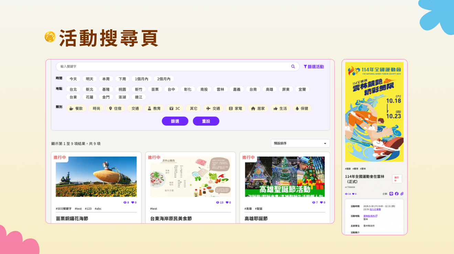Image resolution: width=454 pixels, height=254 pixels.
Task: Click the eye icon in the event detail panel
Action: pyautogui.click(x=346, y=194)
